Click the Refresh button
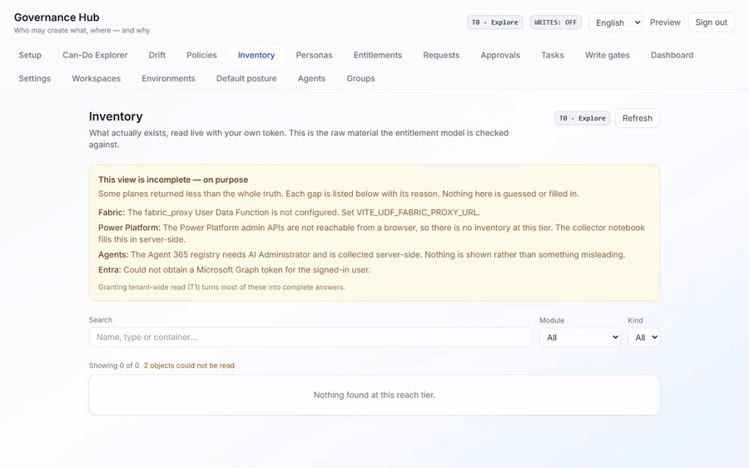Screen dimensions: 749x468 point(637,118)
